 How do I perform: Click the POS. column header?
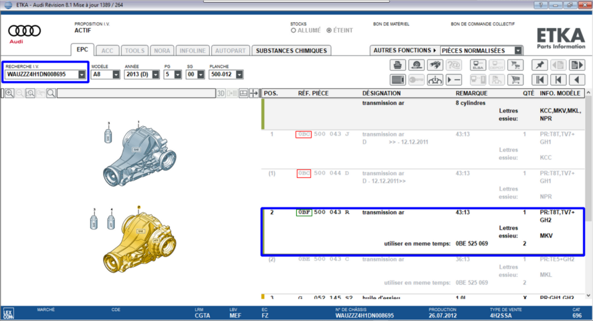click(271, 94)
